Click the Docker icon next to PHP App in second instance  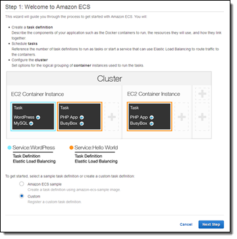[x=151, y=118]
